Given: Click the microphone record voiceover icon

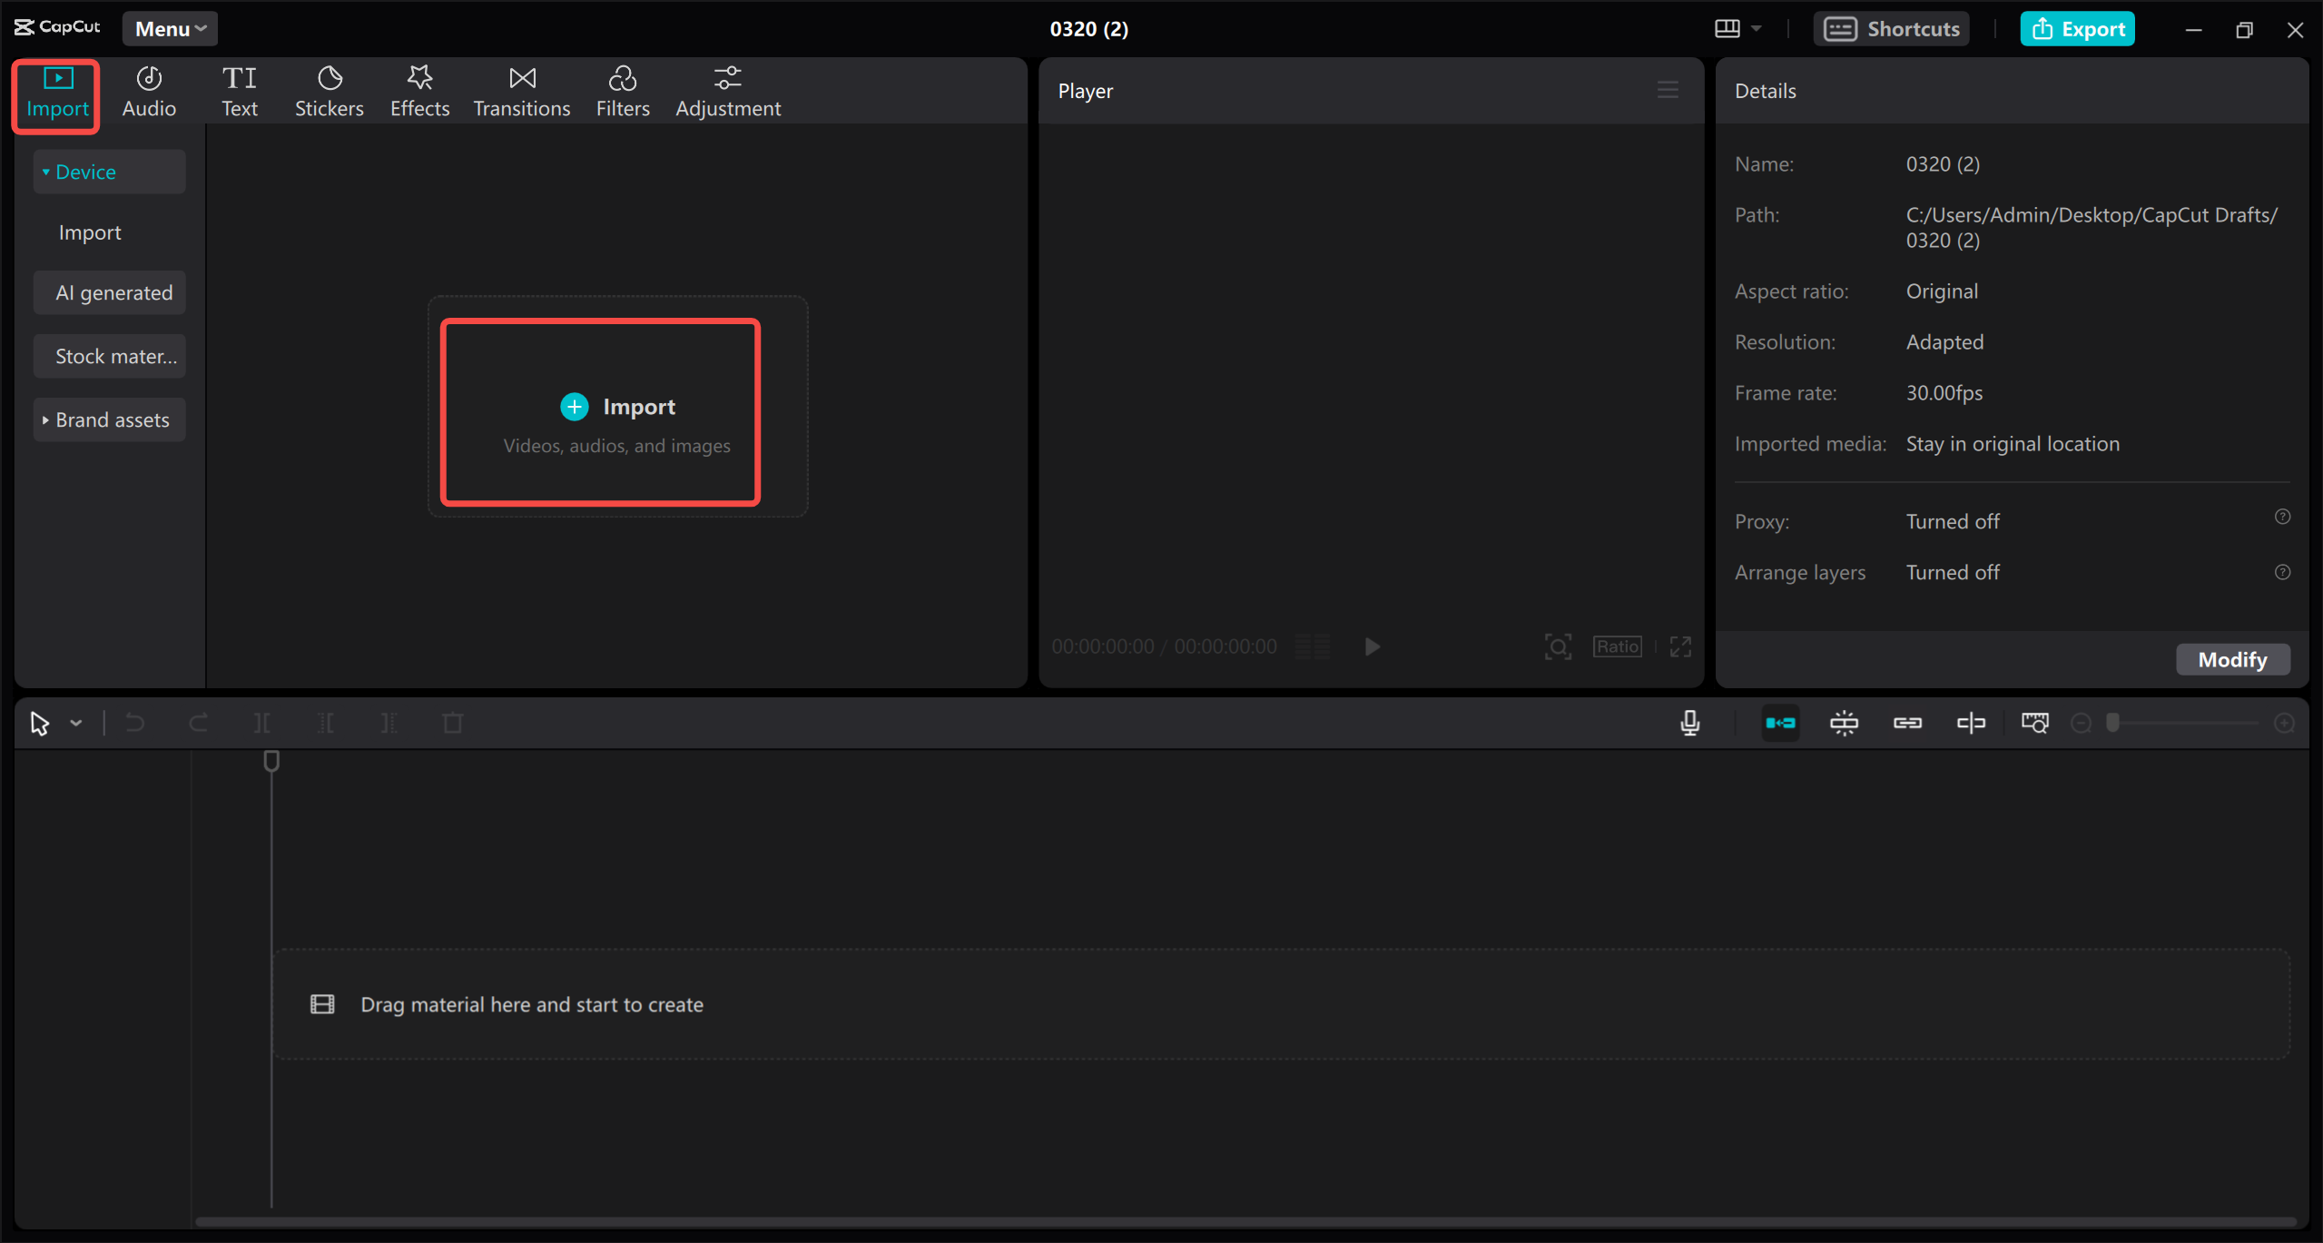Looking at the screenshot, I should click(x=1689, y=723).
